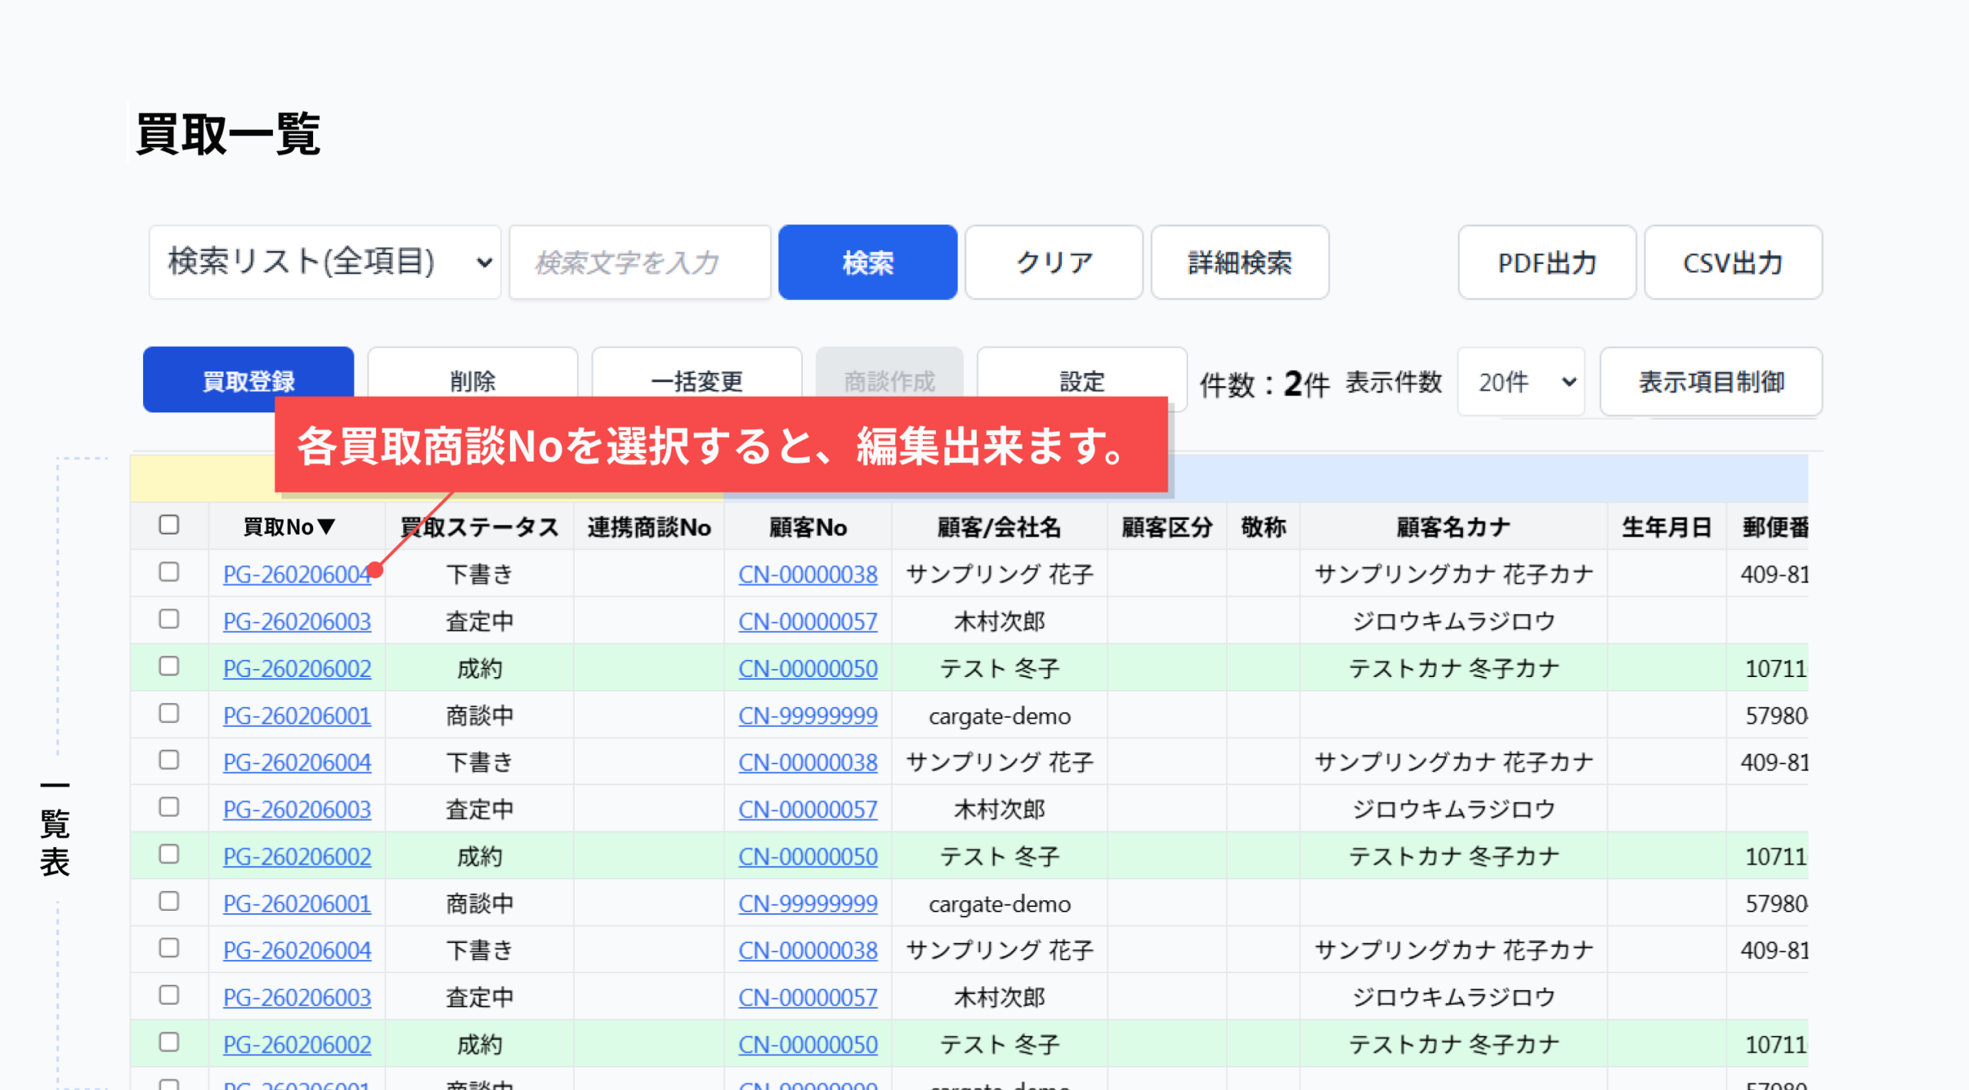The image size is (1969, 1090).
Task: Open 表示項目制御 column control
Action: pos(1711,382)
